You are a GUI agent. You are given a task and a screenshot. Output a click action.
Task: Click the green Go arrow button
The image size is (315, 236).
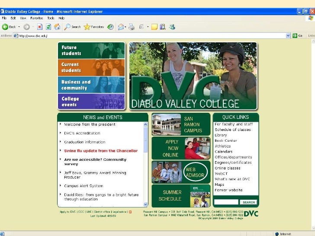(x=295, y=36)
